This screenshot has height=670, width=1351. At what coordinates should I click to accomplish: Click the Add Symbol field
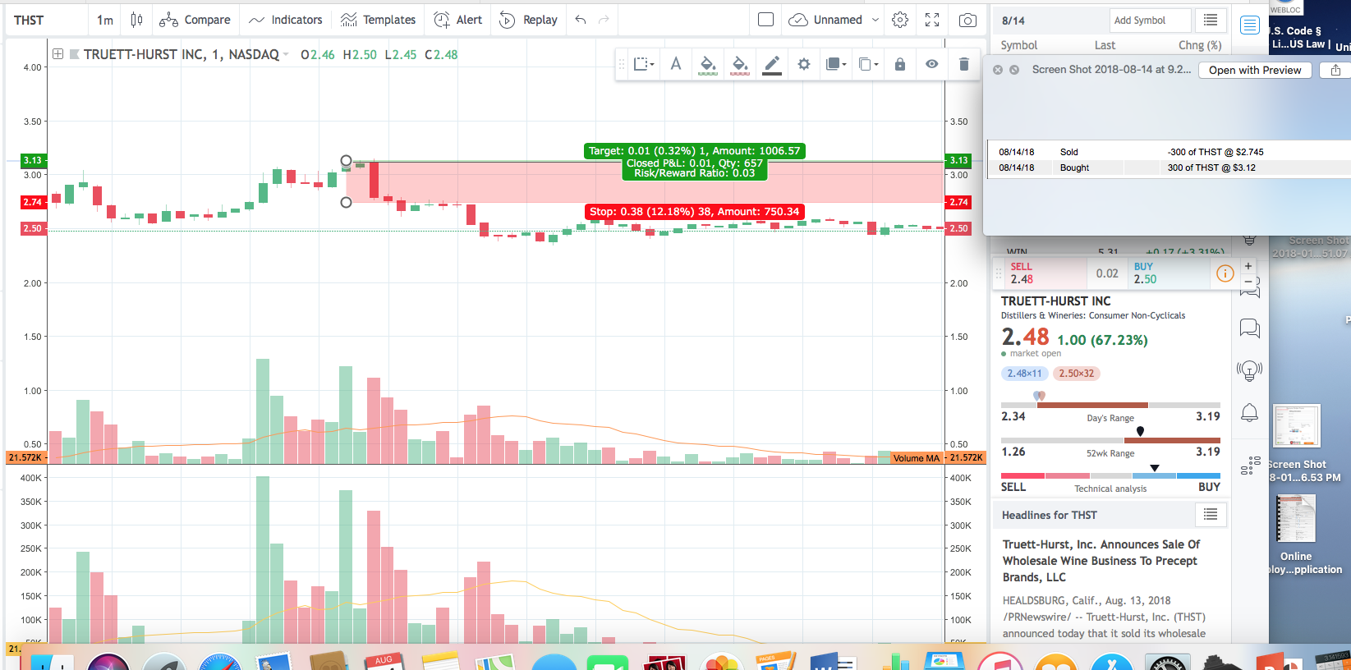point(1150,21)
